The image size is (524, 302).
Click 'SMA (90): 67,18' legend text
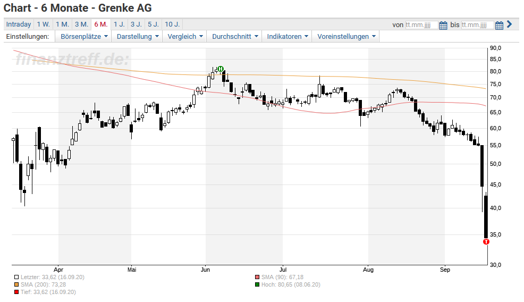pyautogui.click(x=282, y=277)
